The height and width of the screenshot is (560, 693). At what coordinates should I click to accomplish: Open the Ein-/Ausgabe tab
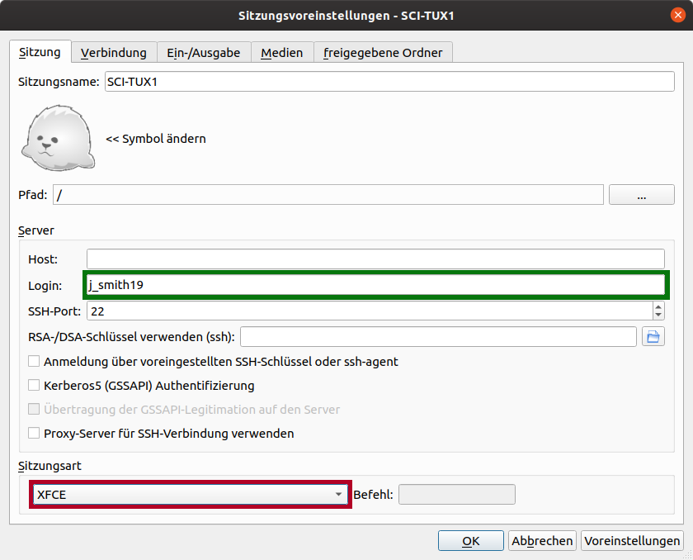click(x=204, y=52)
